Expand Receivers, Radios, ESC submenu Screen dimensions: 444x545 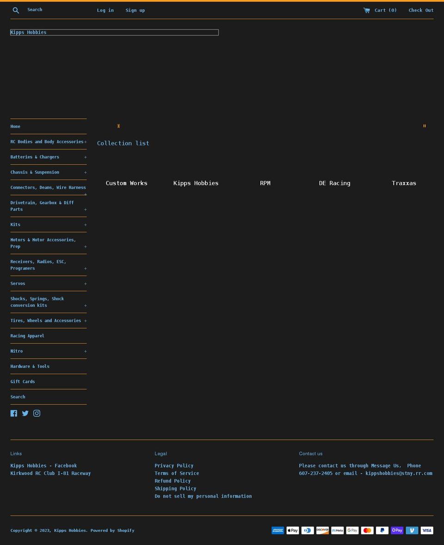tap(85, 269)
